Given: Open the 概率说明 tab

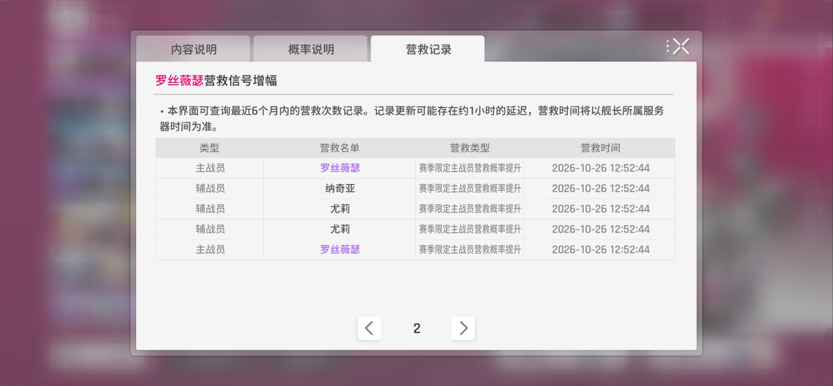Looking at the screenshot, I should pyautogui.click(x=311, y=49).
